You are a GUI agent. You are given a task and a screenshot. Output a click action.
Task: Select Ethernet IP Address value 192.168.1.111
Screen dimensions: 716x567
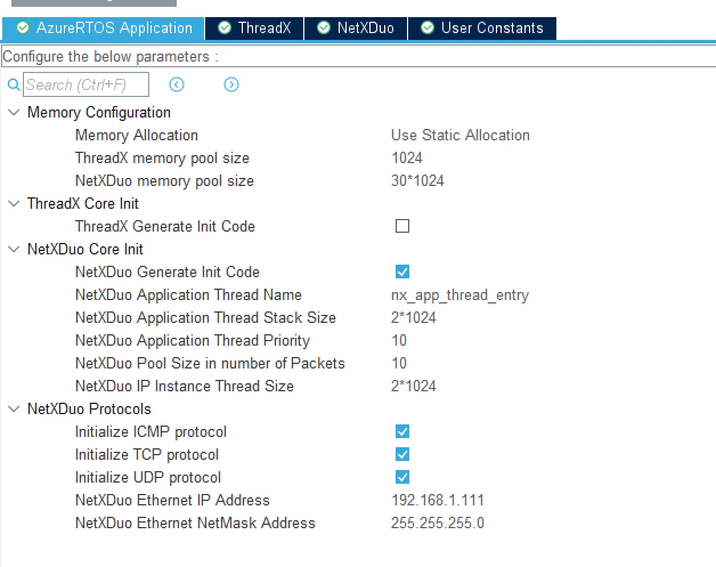click(437, 500)
